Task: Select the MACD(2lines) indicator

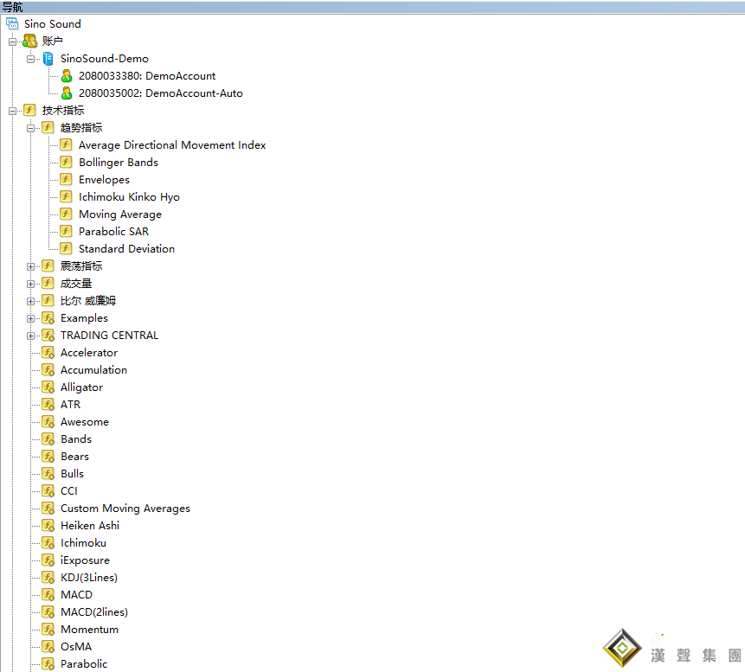Action: pos(94,612)
